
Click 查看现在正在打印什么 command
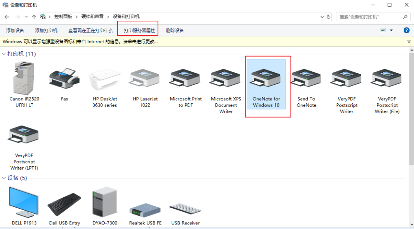pyautogui.click(x=90, y=31)
